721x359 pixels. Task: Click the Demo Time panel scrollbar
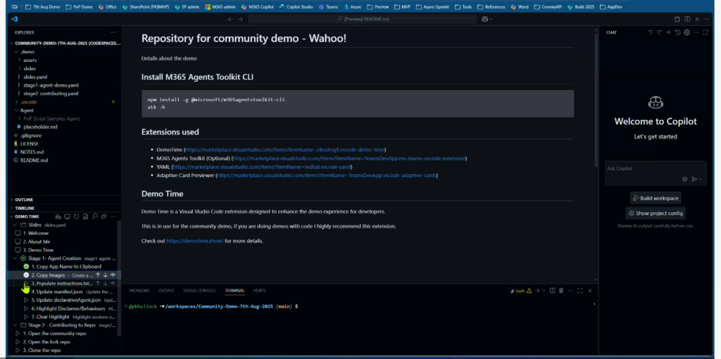click(x=120, y=278)
